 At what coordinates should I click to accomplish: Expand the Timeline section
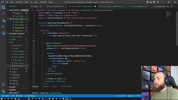18,90
